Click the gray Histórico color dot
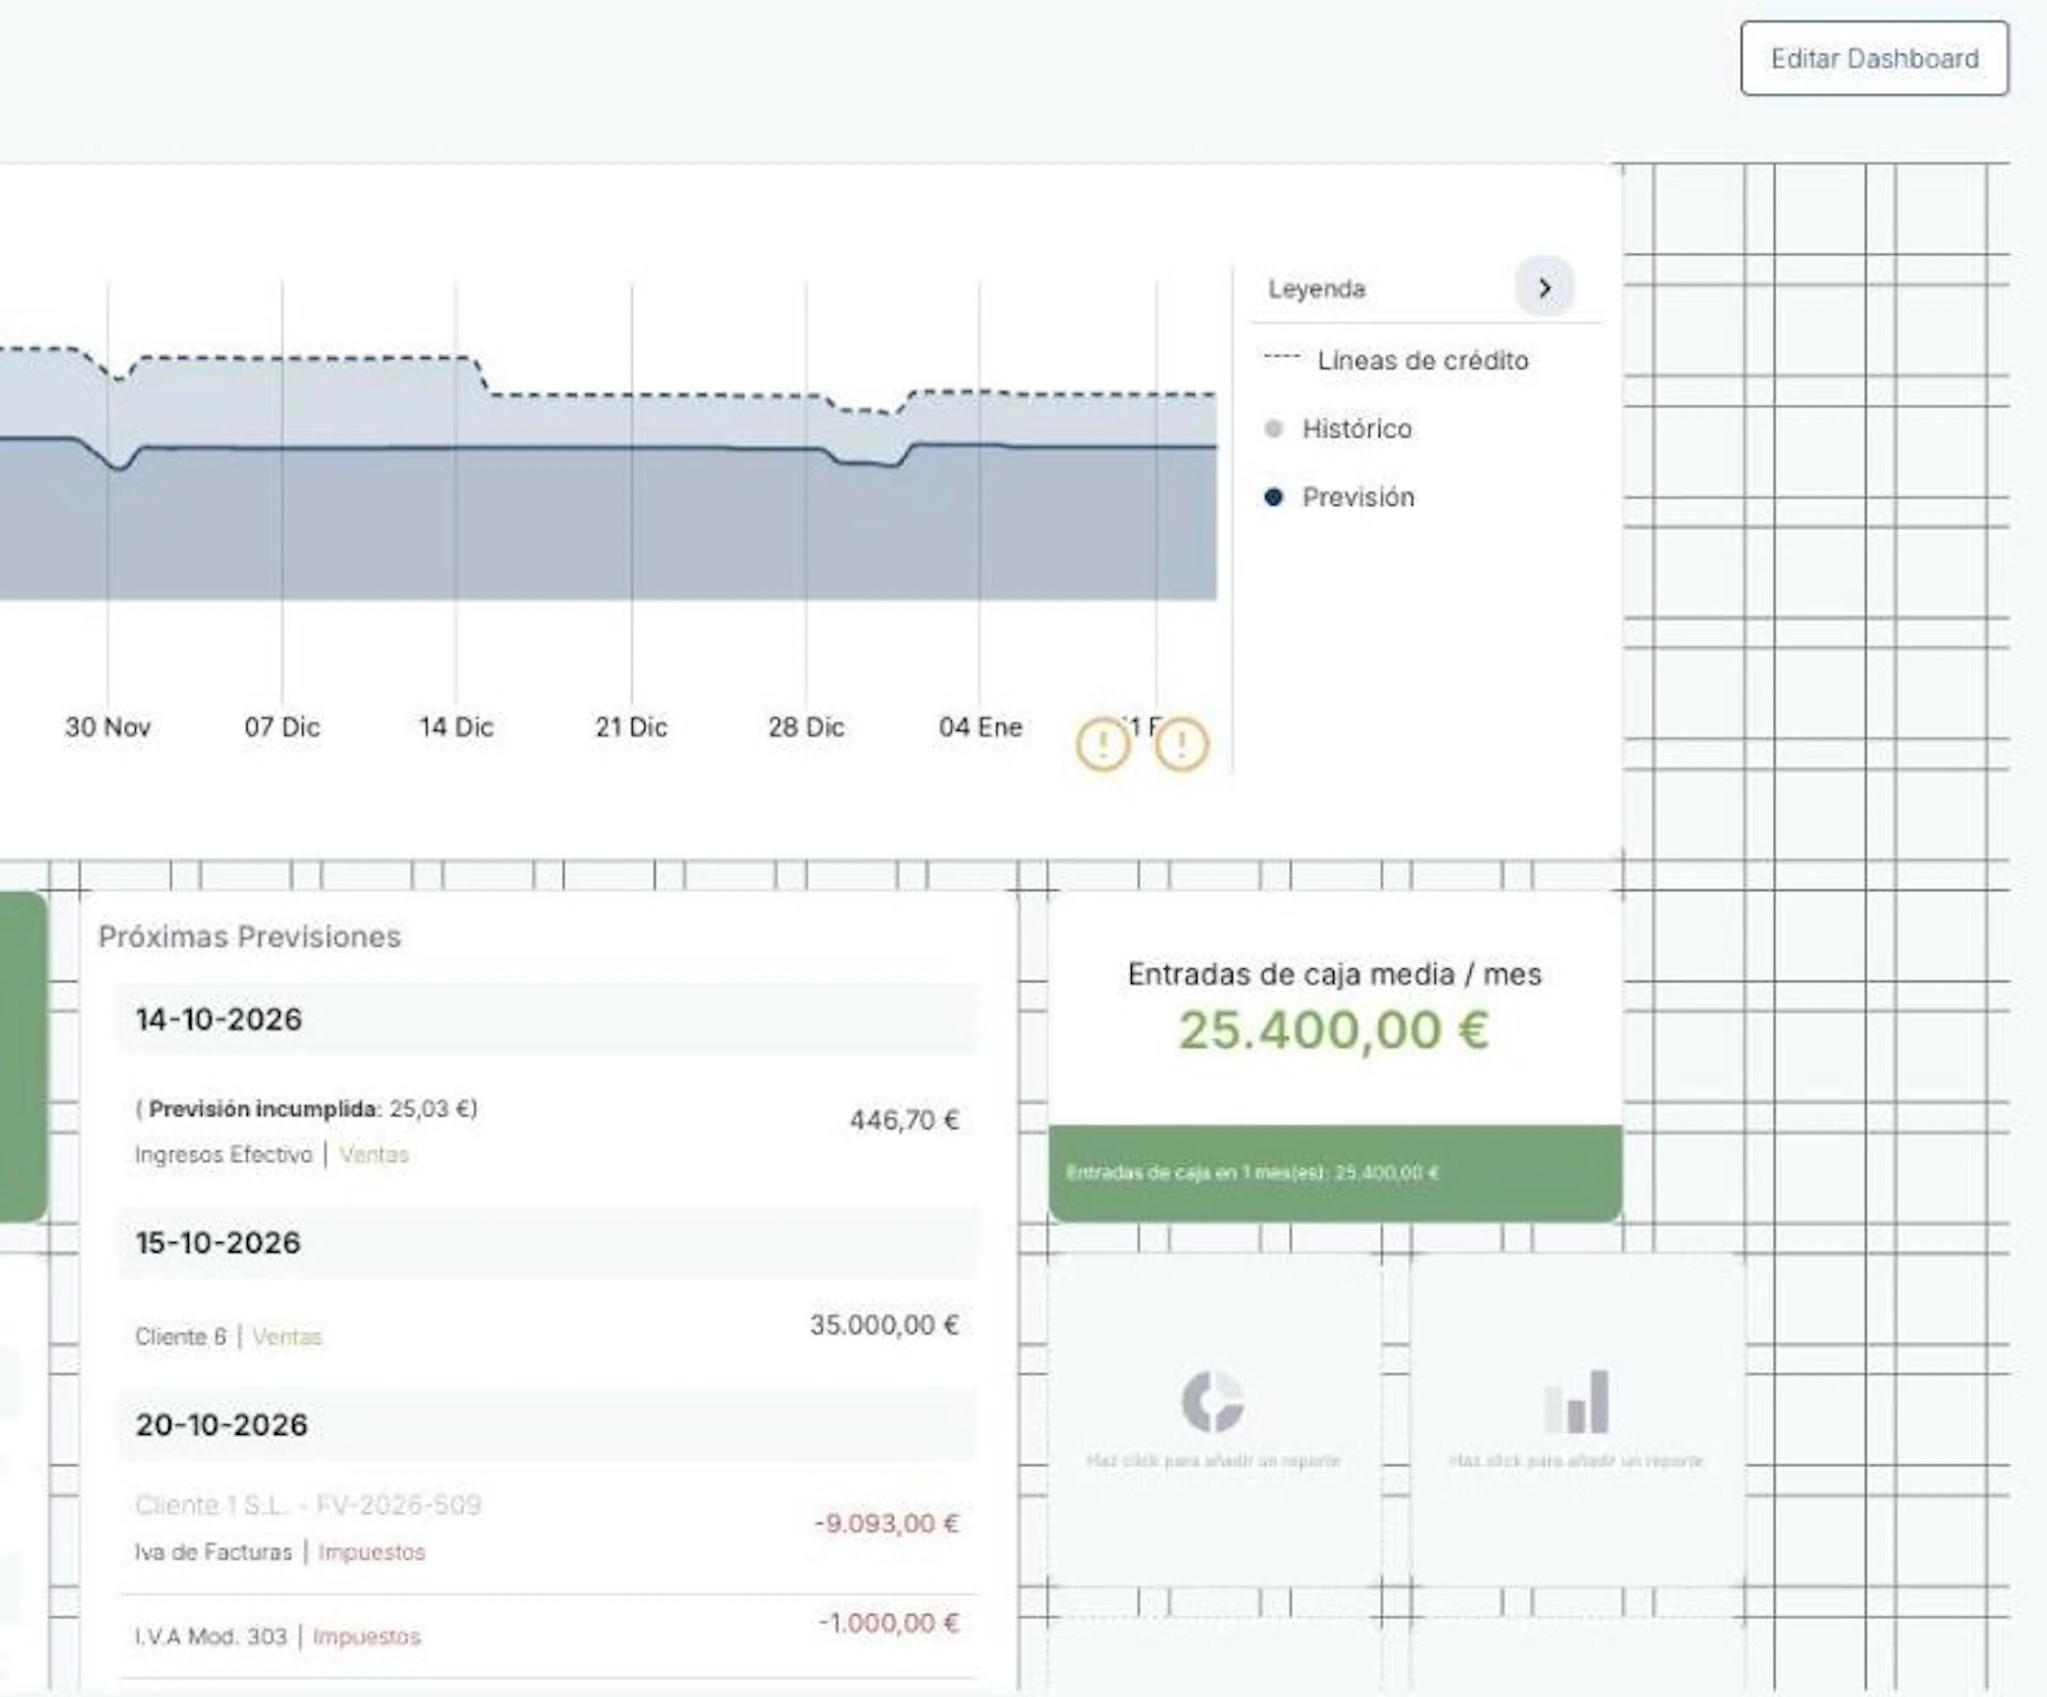The height and width of the screenshot is (1697, 2047). coord(1273,429)
